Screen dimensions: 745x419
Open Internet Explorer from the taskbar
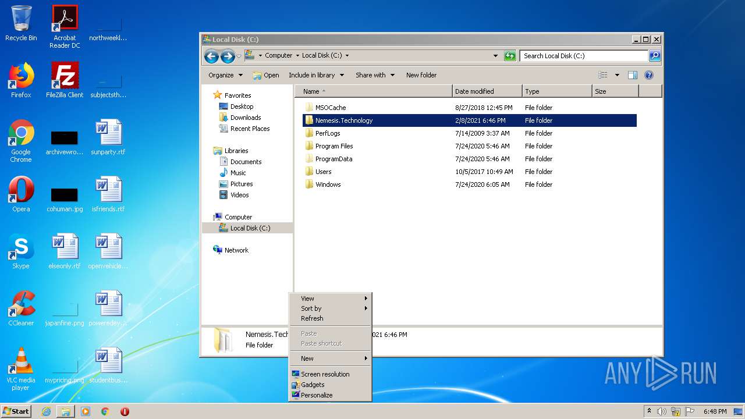(x=46, y=411)
